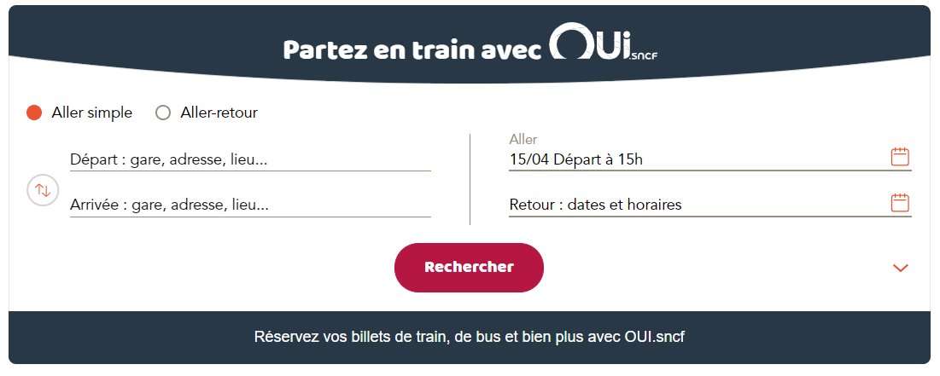Open the Retour calendar icon
The image size is (940, 376).
900,202
